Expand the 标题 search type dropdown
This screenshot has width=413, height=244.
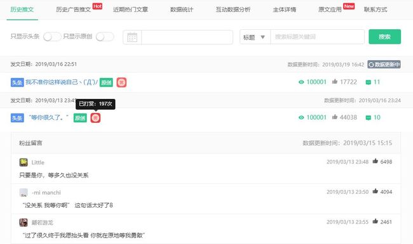click(254, 37)
